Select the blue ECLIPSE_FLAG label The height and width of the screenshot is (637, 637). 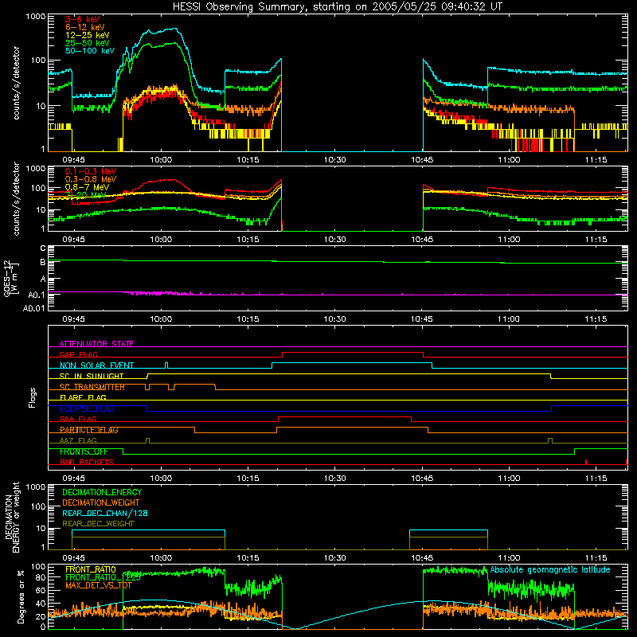87,408
